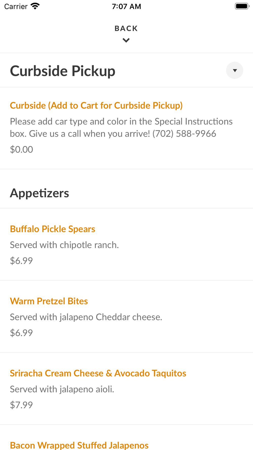Open Warm Pretzel Bites item
The height and width of the screenshot is (450, 253).
[x=49, y=301]
